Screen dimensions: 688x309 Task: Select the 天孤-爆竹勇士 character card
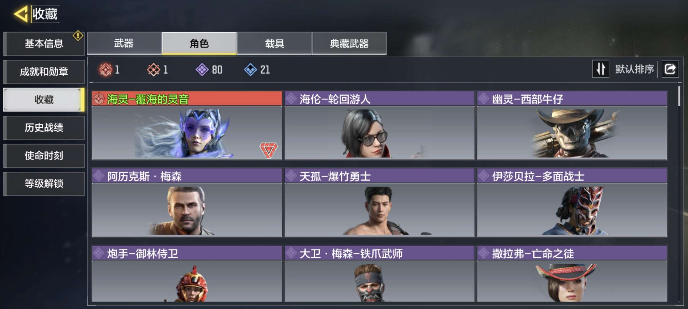[x=379, y=203]
